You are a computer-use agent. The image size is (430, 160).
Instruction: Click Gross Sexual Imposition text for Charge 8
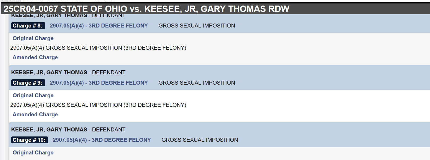197,26
